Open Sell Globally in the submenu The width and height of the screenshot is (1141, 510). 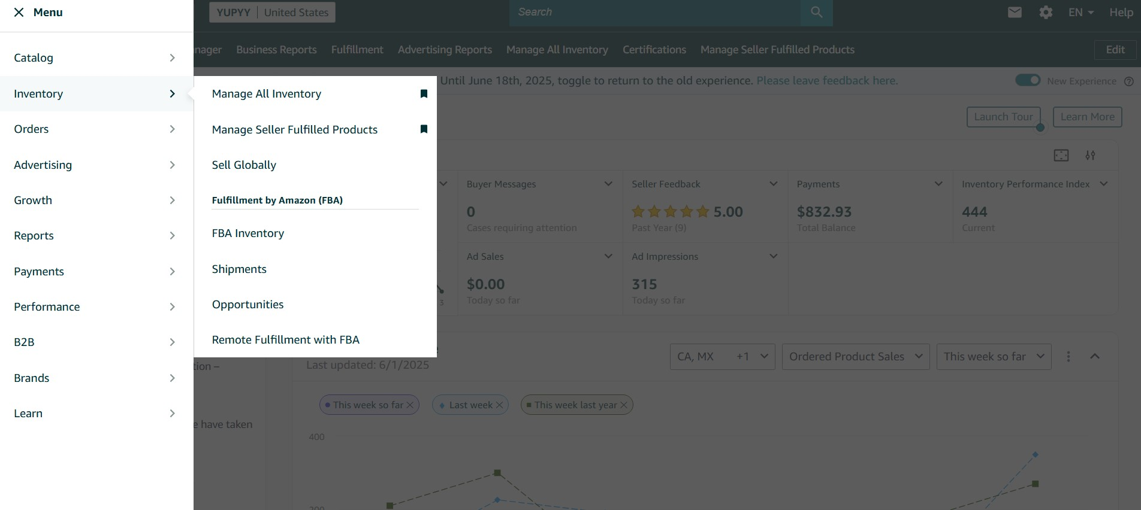(244, 165)
